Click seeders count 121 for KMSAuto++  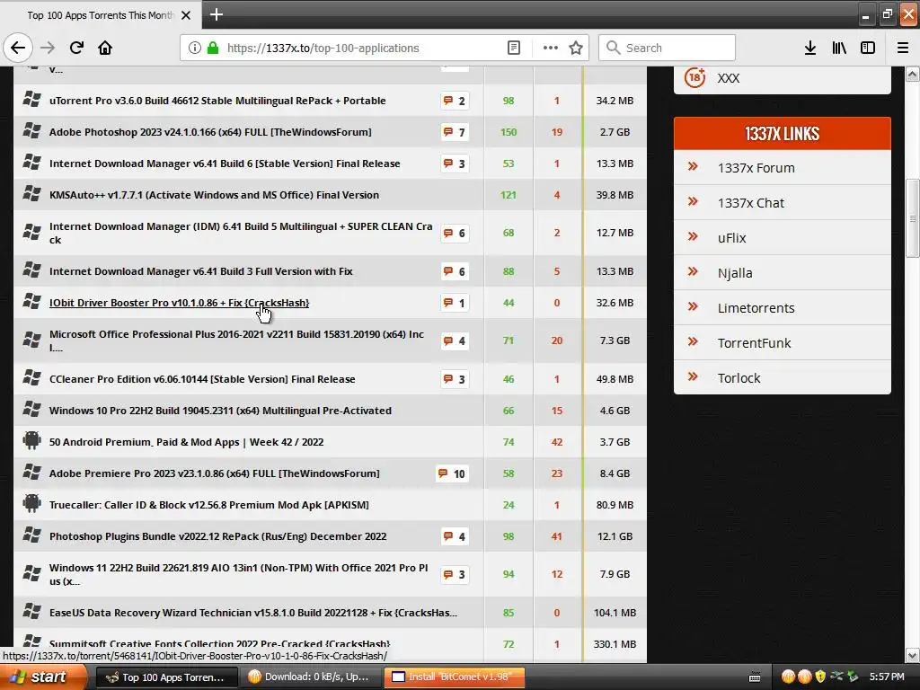[509, 195]
